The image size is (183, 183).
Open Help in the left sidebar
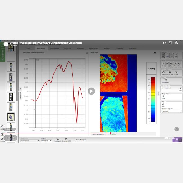pyautogui.click(x=2, y=134)
